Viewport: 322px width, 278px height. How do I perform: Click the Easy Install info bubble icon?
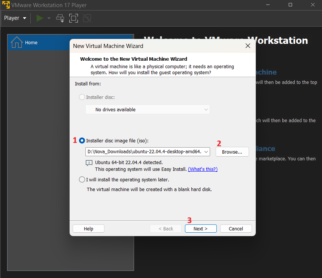[x=89, y=163]
